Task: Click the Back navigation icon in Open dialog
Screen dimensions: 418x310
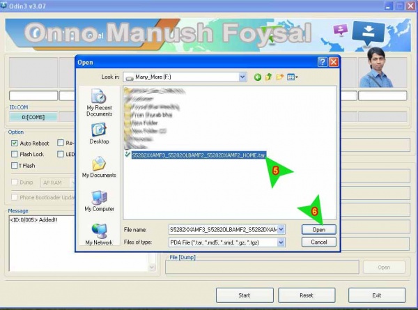Action: point(257,77)
